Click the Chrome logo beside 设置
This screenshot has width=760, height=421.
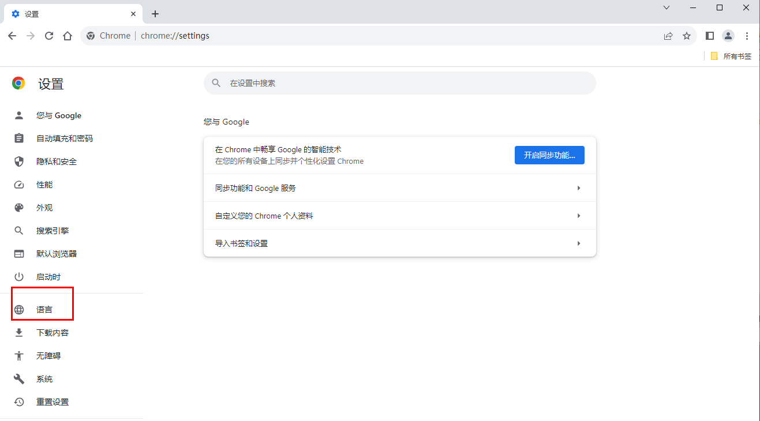pyautogui.click(x=18, y=84)
